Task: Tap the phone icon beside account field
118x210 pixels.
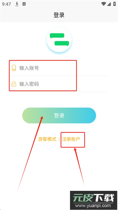Action: point(14,68)
